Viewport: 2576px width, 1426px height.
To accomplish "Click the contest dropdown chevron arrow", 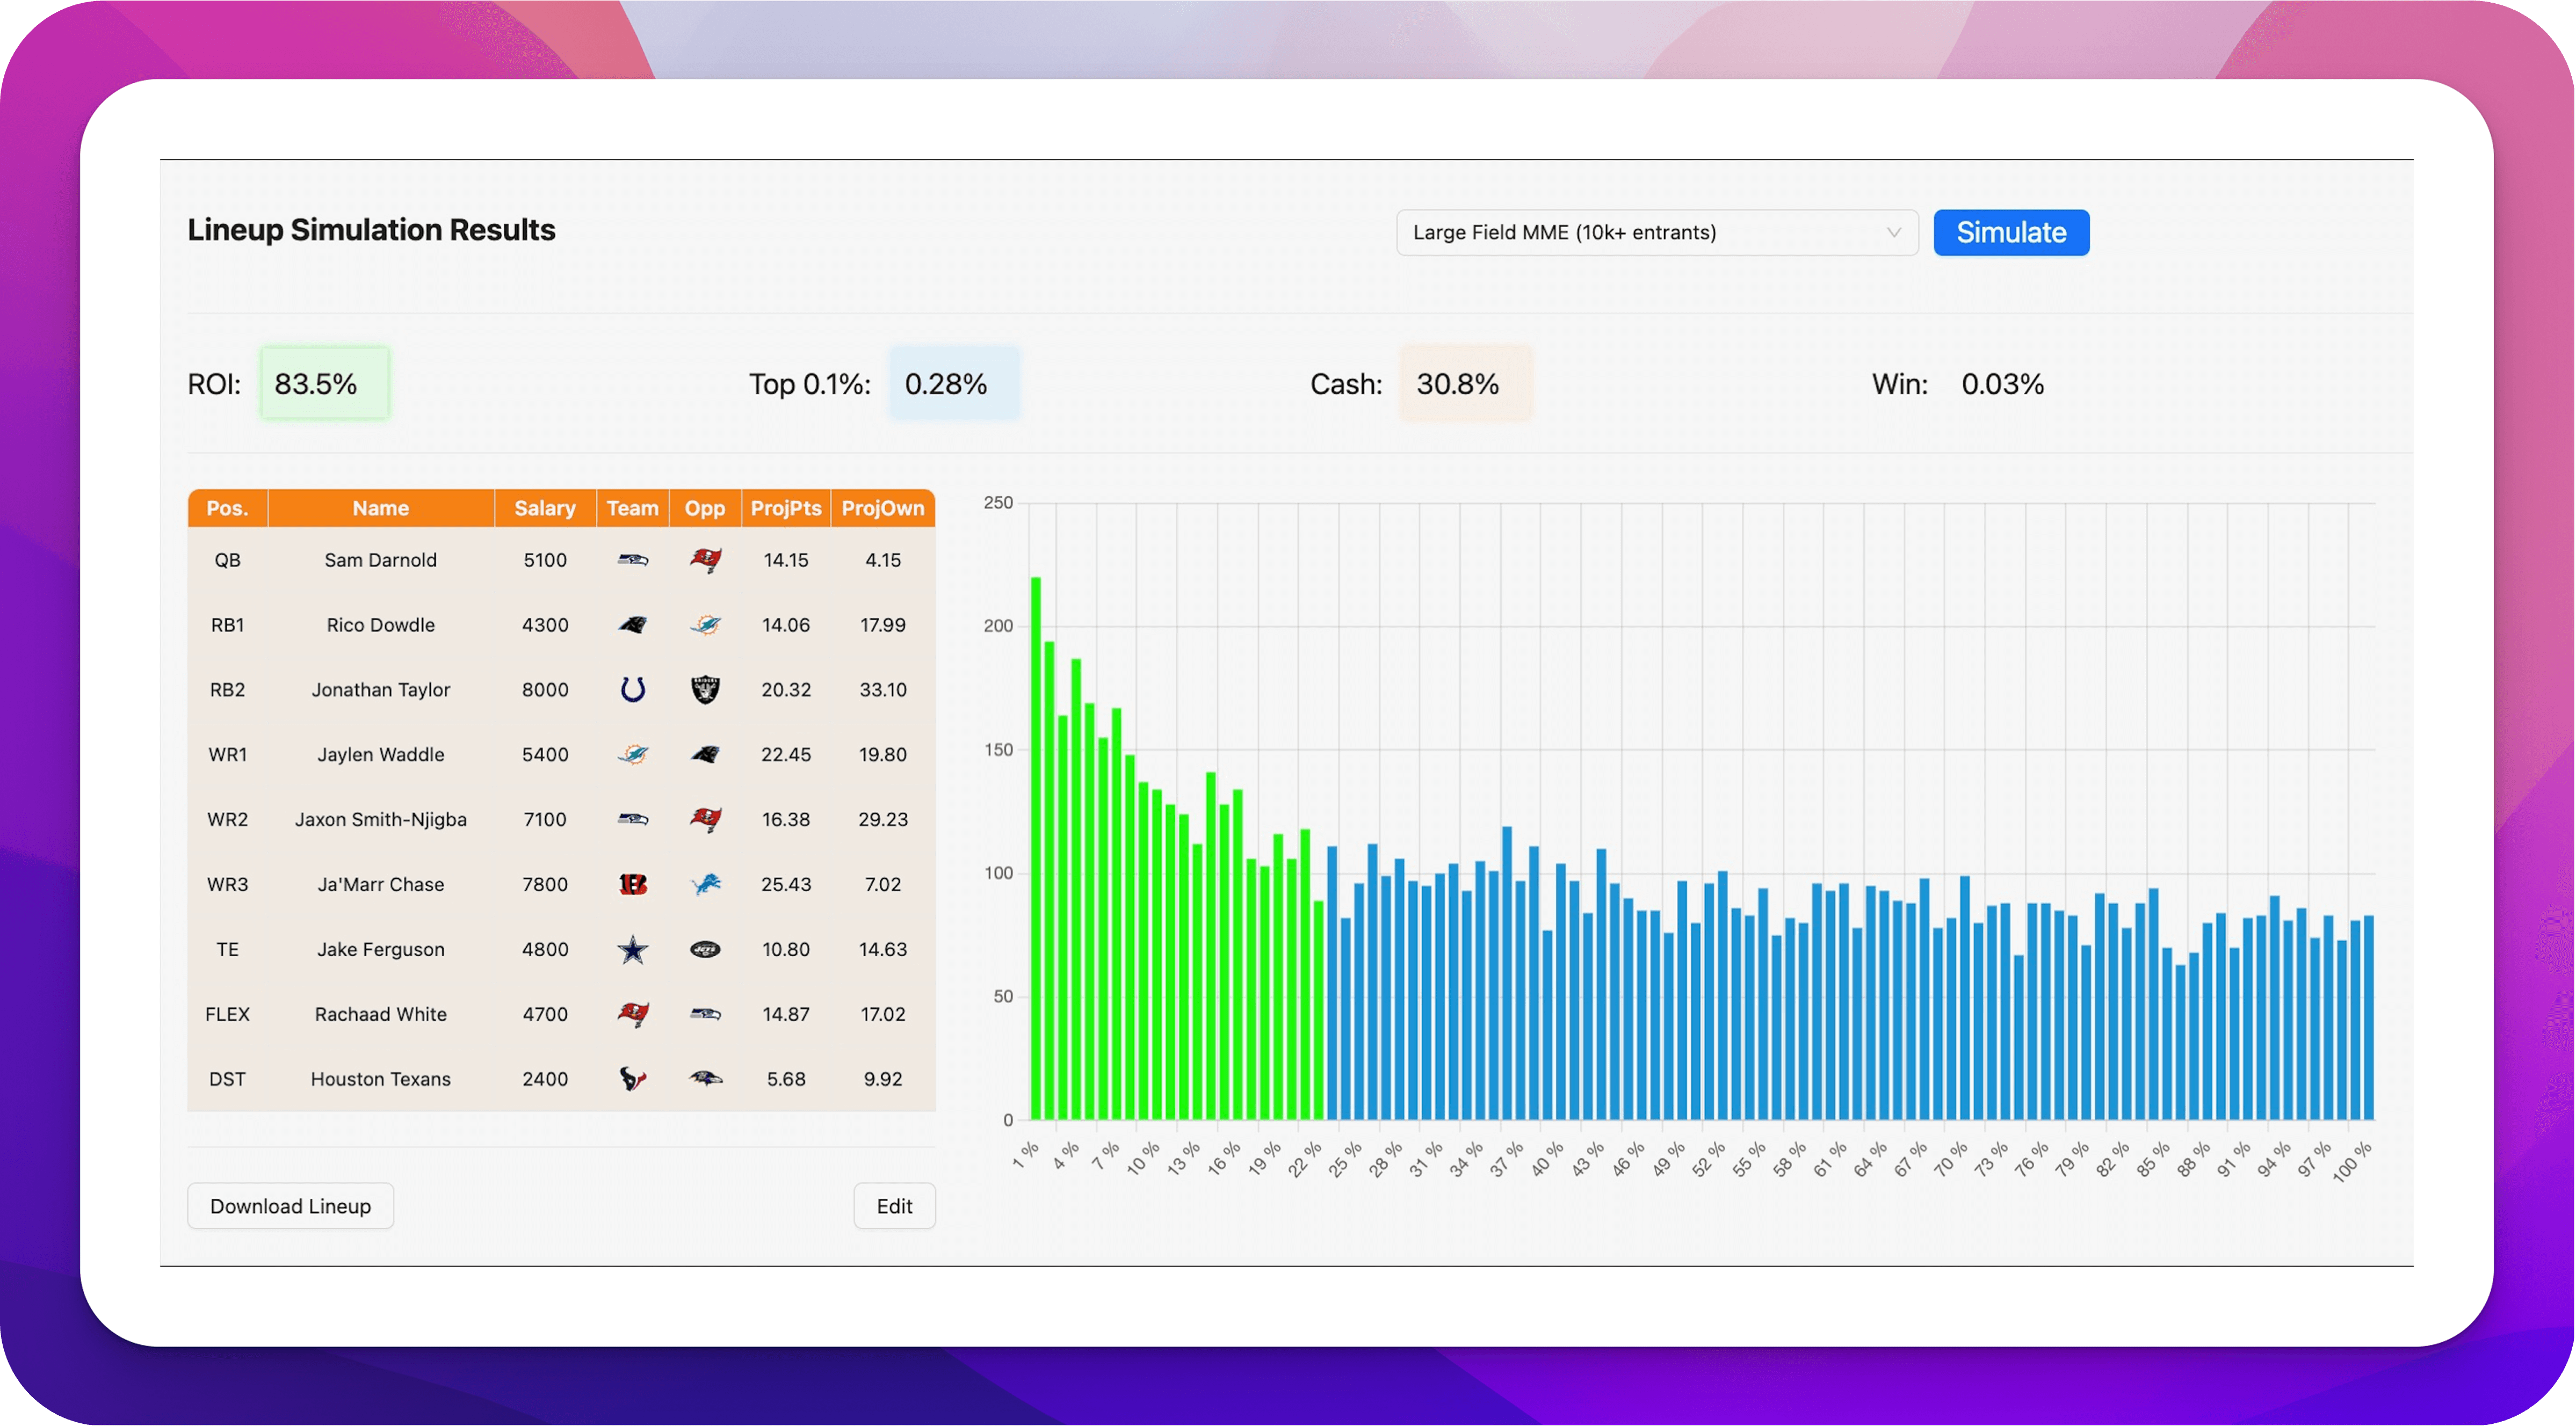I will [x=1893, y=233].
